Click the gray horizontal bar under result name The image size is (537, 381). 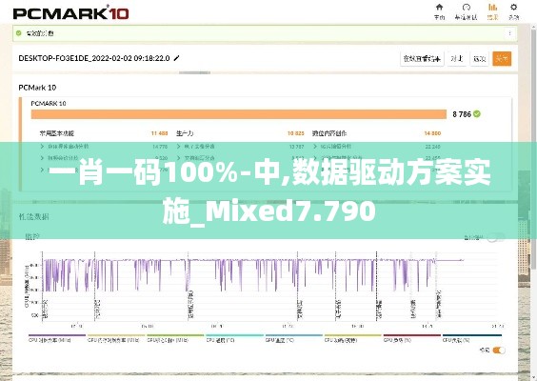pos(194,72)
